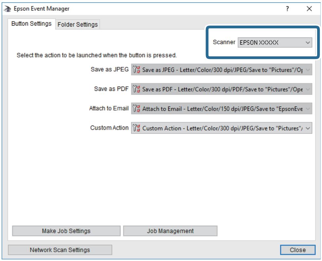This screenshot has width=322, height=261.
Task: Expand the Attach to Email action dropdown
Action: [308, 109]
